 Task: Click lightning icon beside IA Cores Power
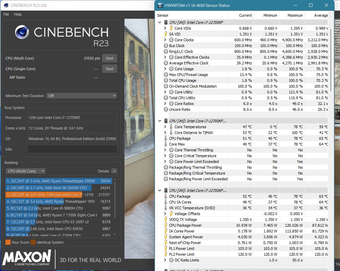(x=166, y=231)
